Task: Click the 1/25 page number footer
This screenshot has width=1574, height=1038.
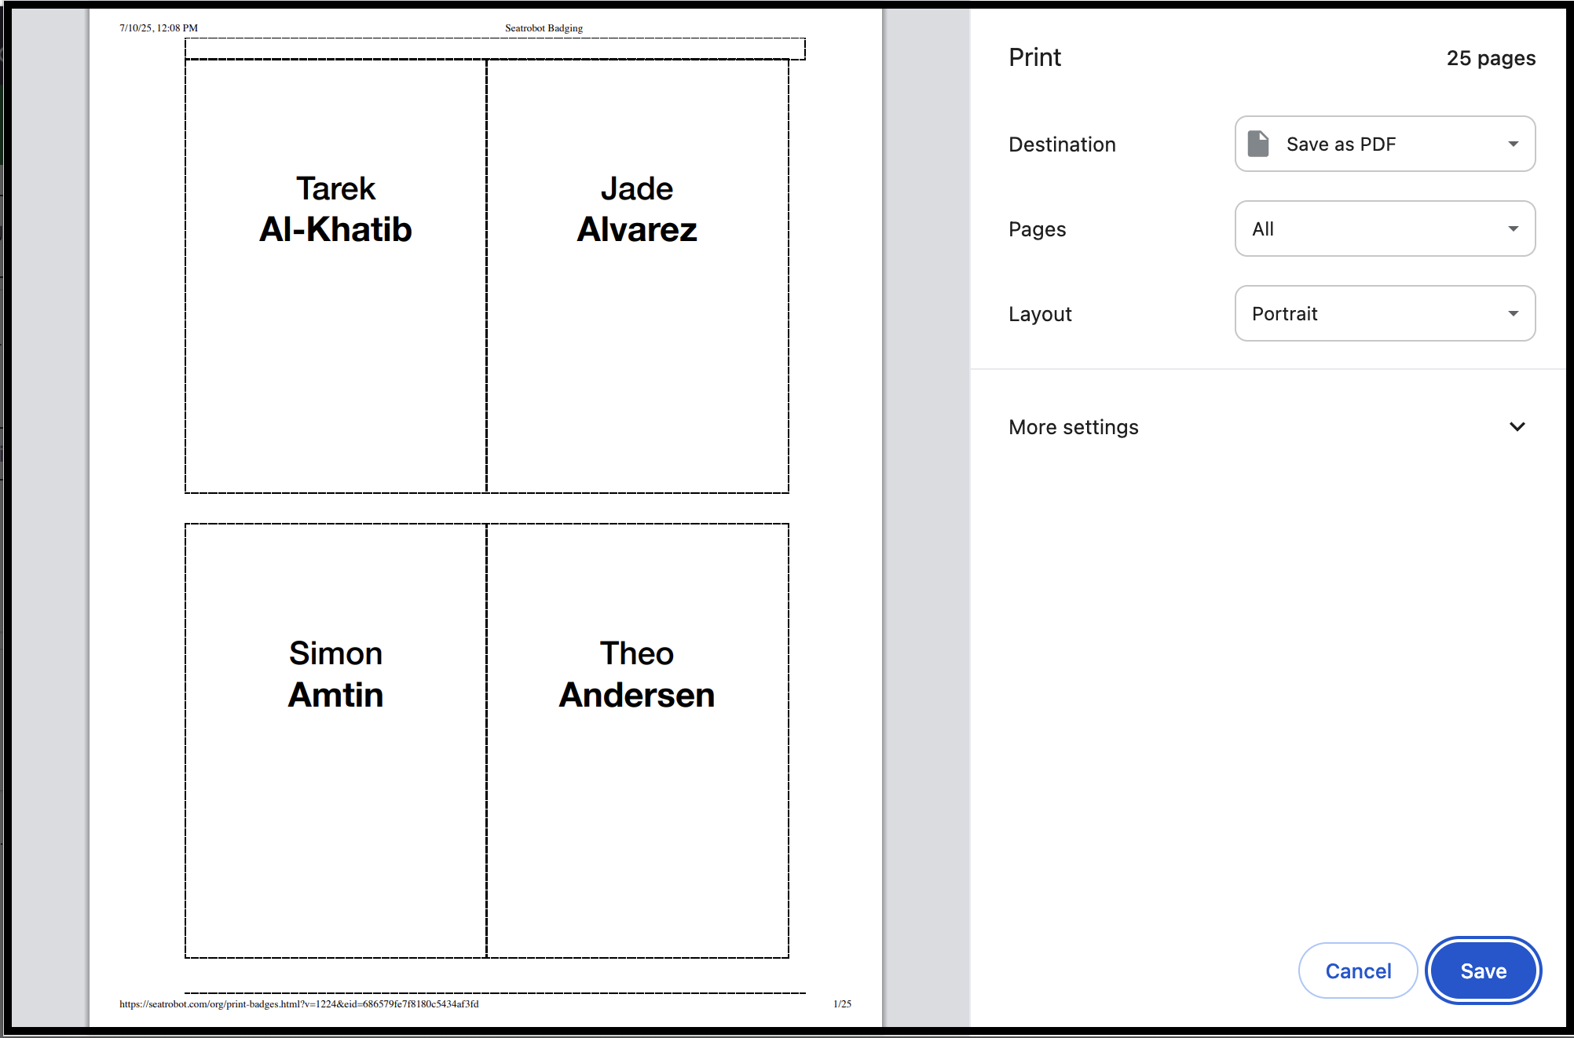Action: point(842,1003)
